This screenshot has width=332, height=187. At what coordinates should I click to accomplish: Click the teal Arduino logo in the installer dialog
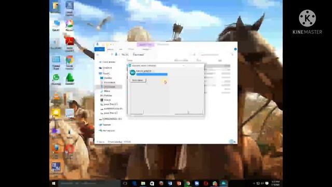[133, 73]
